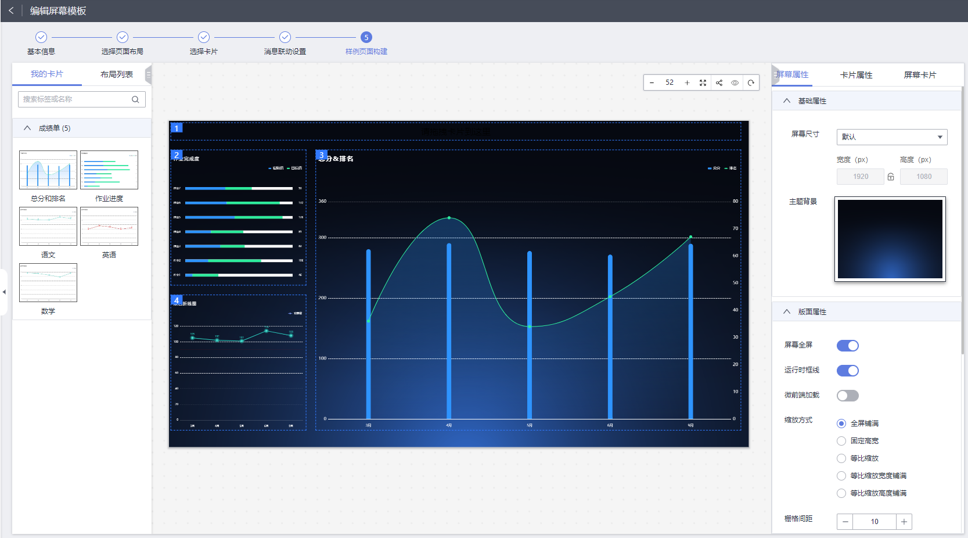Click the 搜索标签或名称 search field
Screen dimensions: 968x538
pyautogui.click(x=82, y=99)
